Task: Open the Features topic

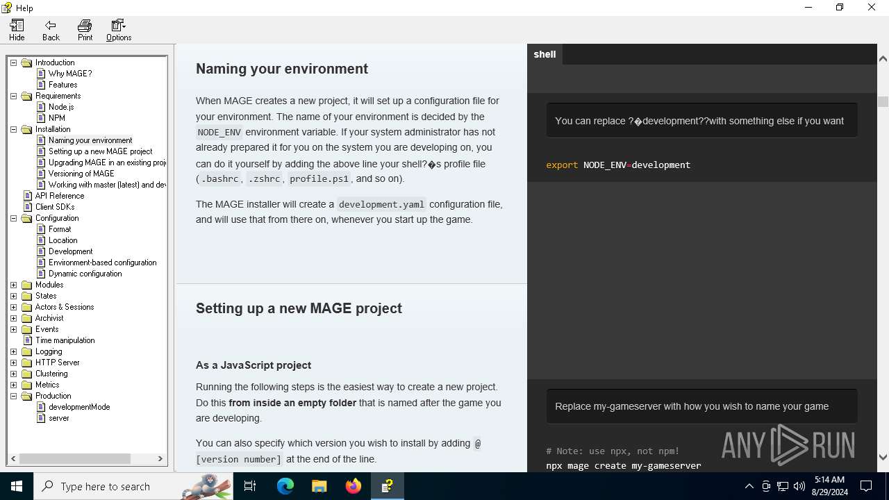Action: coord(63,85)
